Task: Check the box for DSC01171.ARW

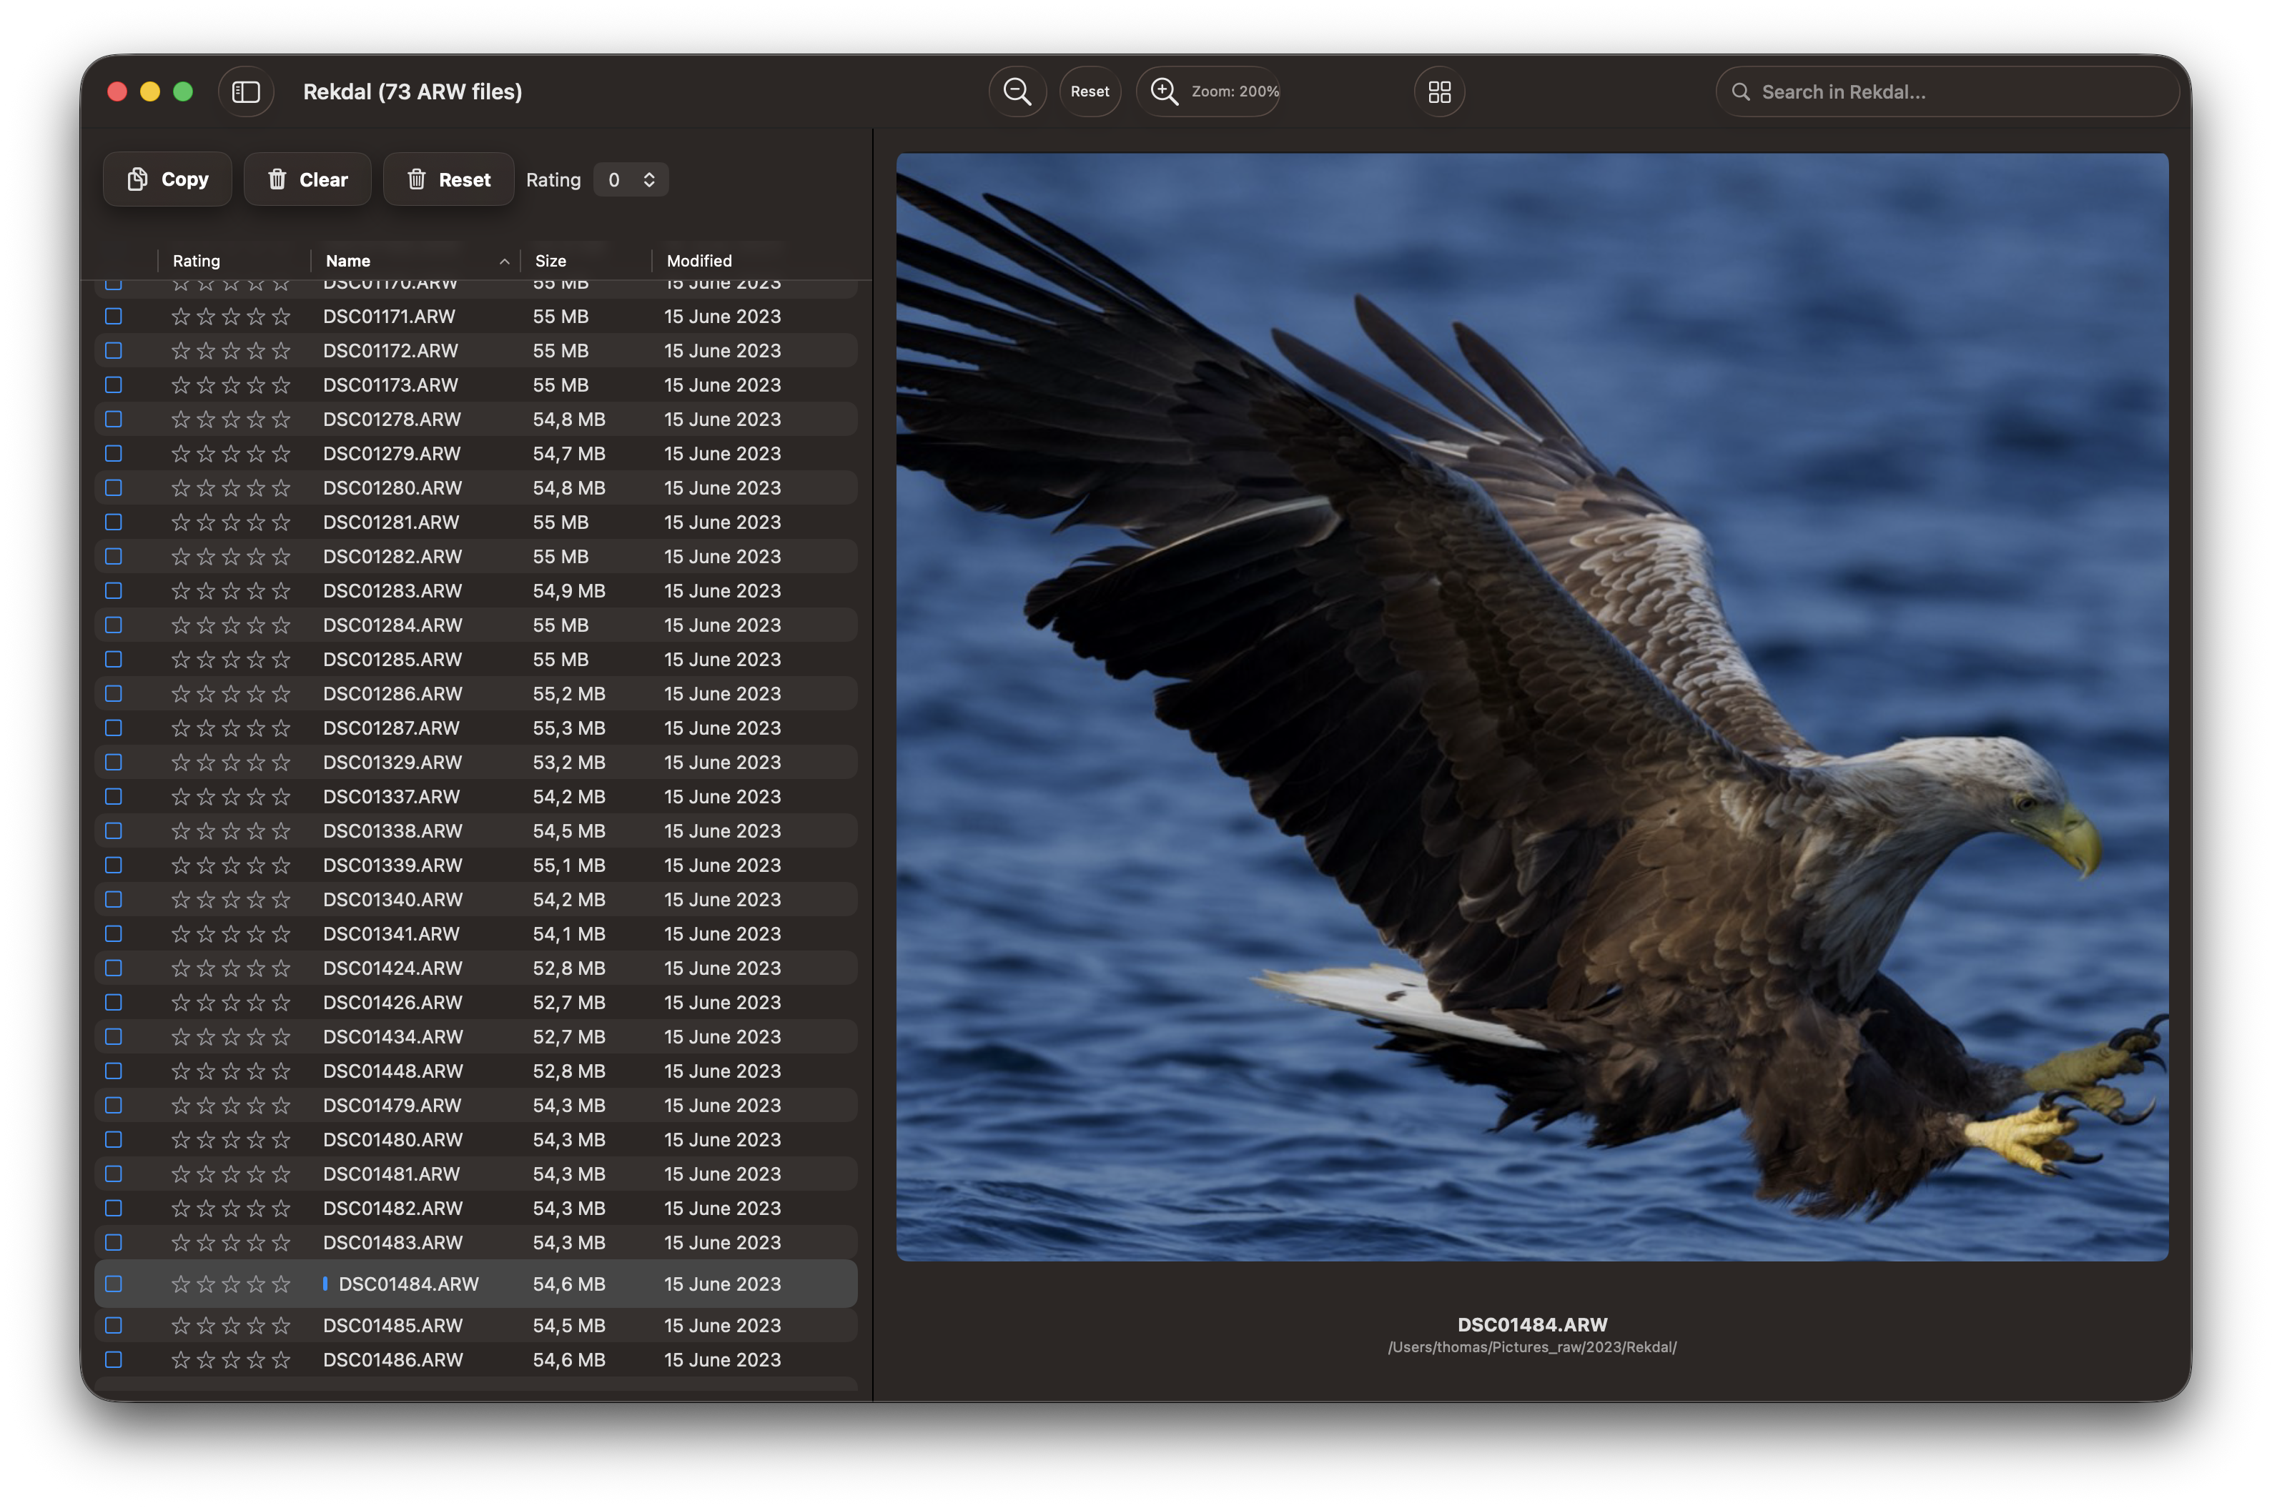Action: point(114,317)
